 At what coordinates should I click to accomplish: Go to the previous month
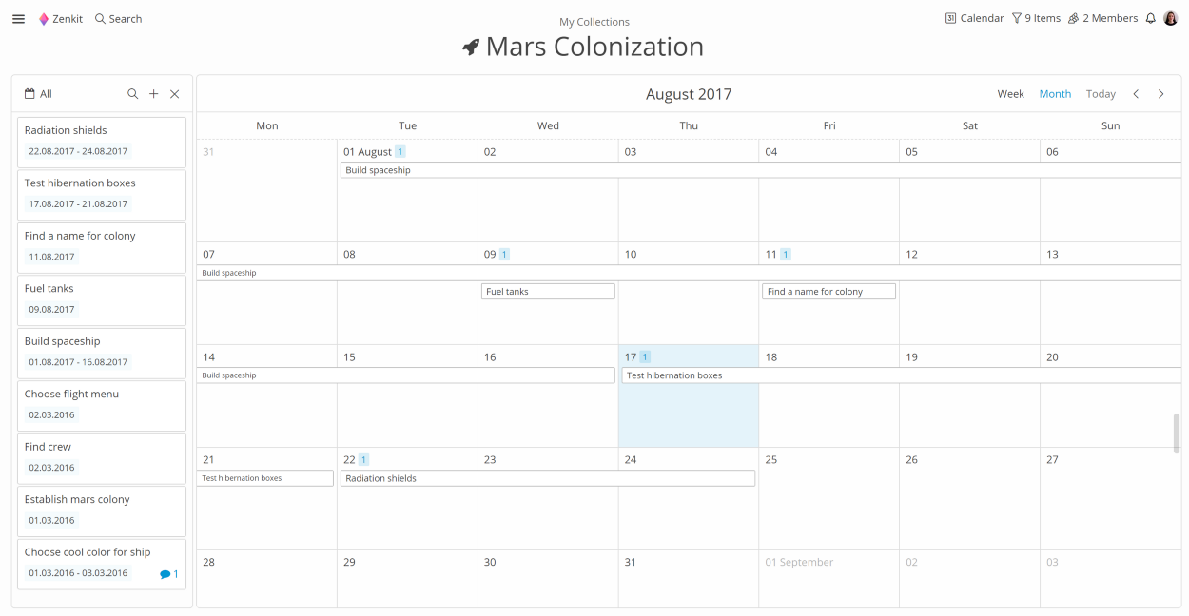pyautogui.click(x=1136, y=94)
